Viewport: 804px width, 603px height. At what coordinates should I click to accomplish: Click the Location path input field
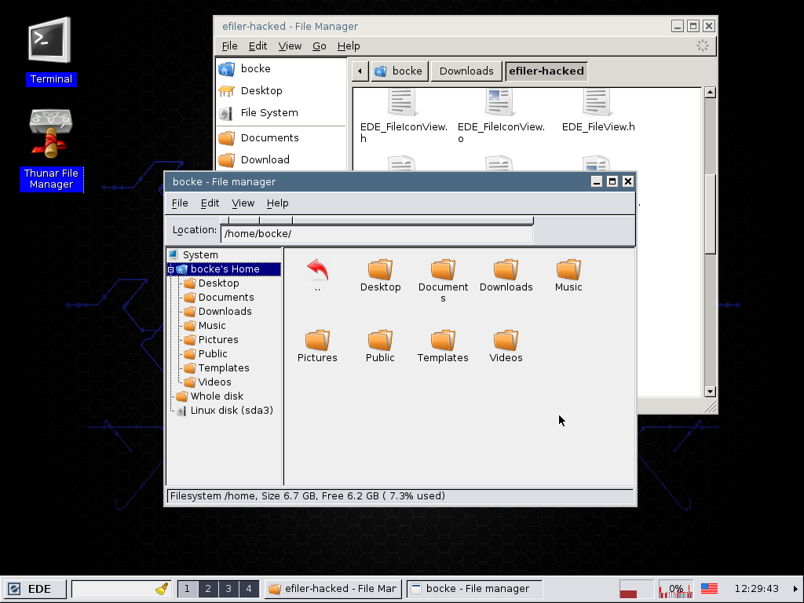coord(377,234)
